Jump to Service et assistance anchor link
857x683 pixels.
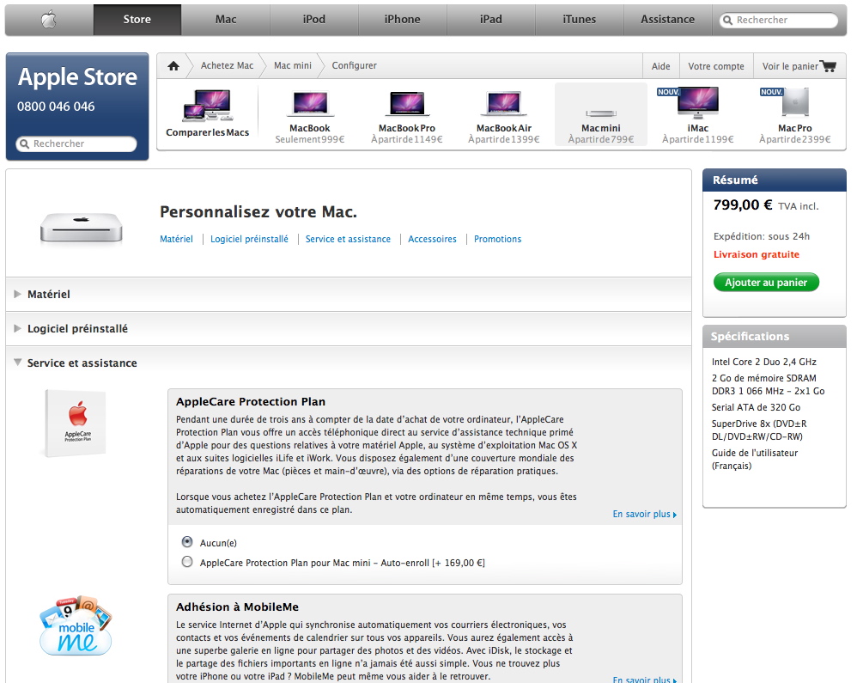click(x=348, y=239)
